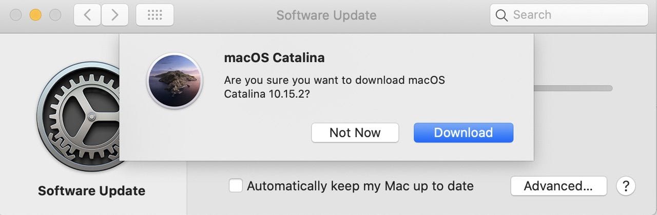The height and width of the screenshot is (215, 657).
Task: Click the back arrow in the toolbar
Action: [87, 15]
